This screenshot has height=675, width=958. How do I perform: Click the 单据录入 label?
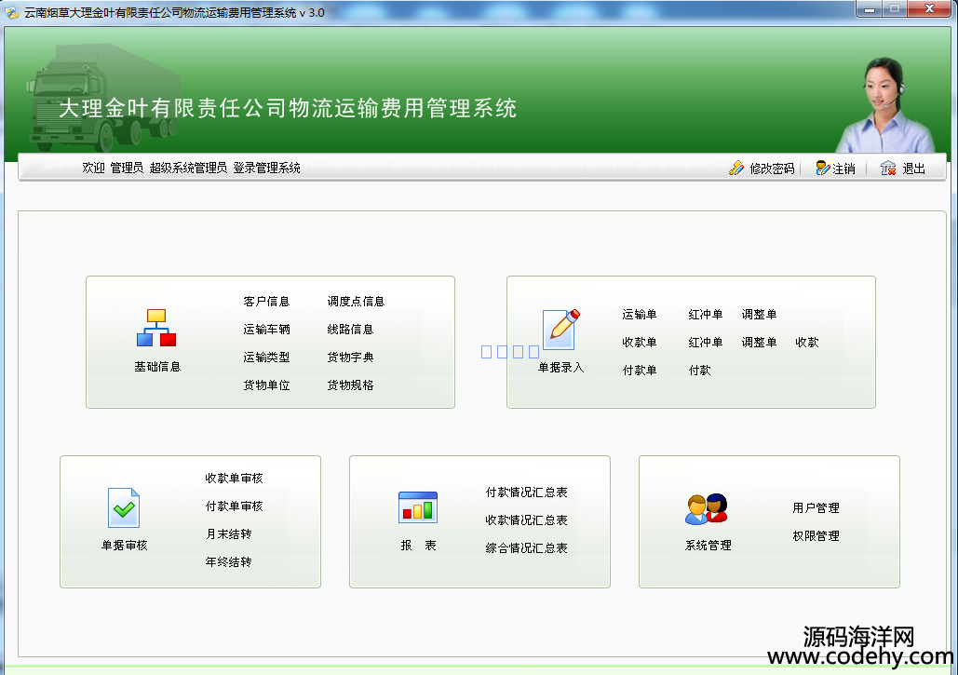[x=560, y=368]
